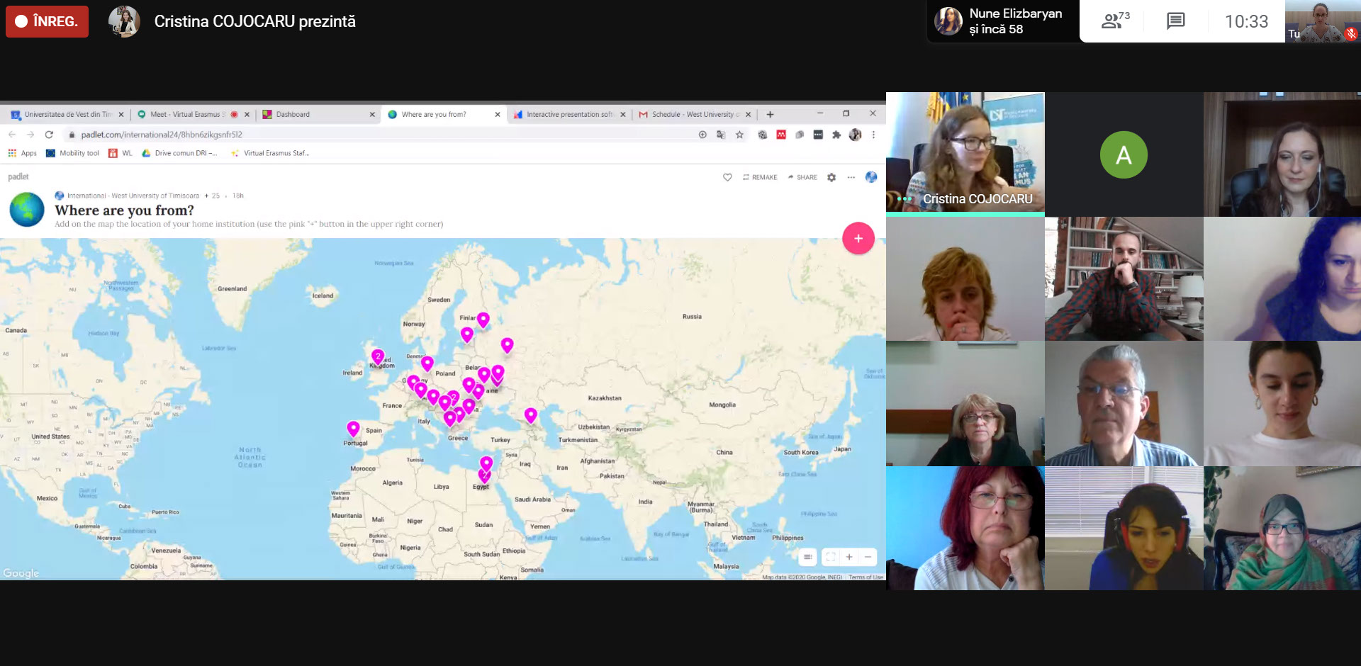The height and width of the screenshot is (666, 1361).
Task: Open map posts list view button
Action: 807,557
